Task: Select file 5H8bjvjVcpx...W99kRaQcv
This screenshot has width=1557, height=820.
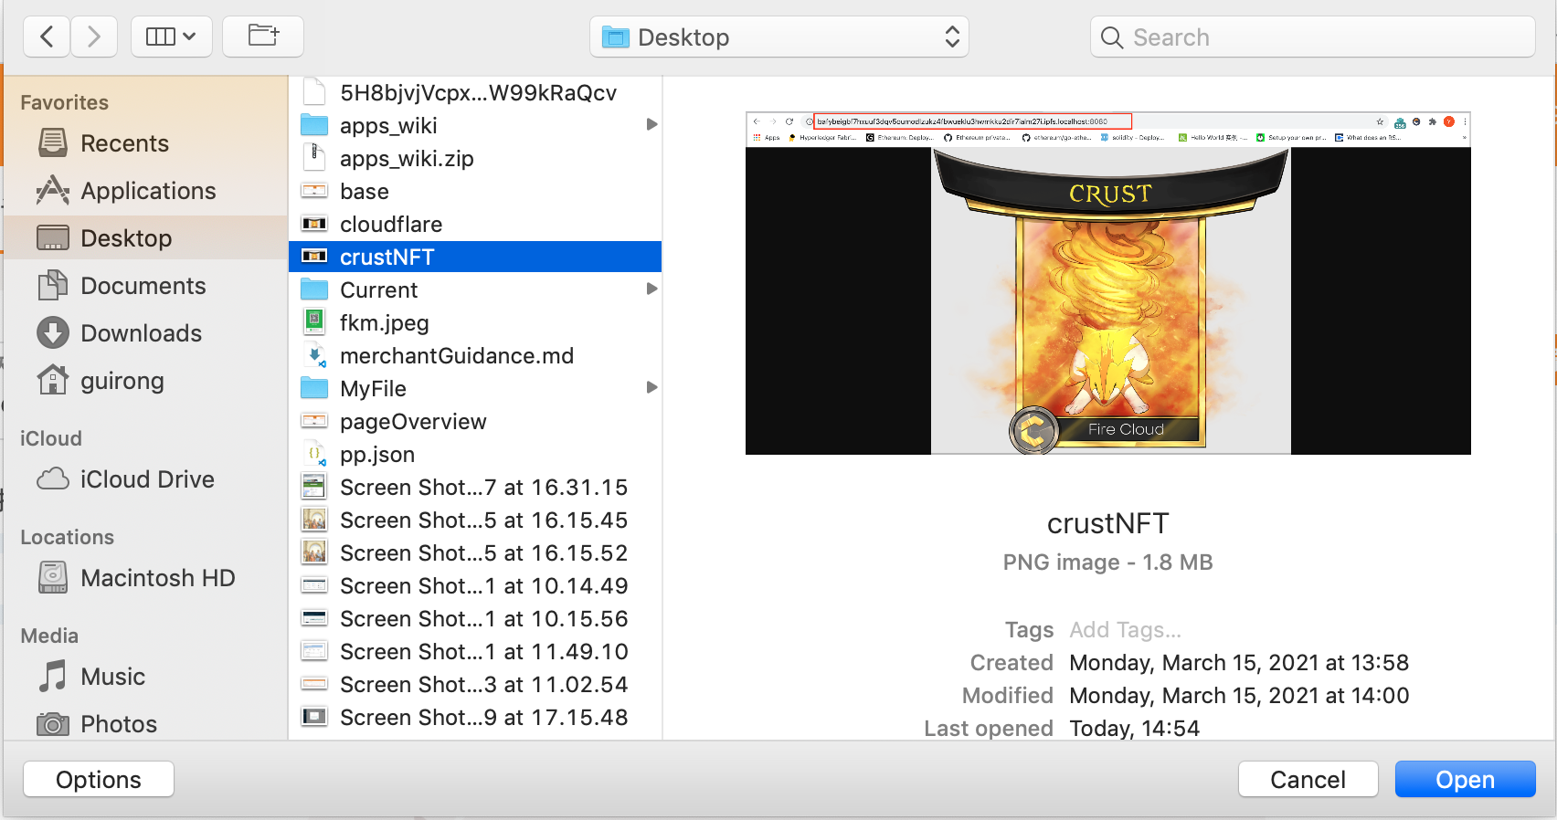Action: 475,93
